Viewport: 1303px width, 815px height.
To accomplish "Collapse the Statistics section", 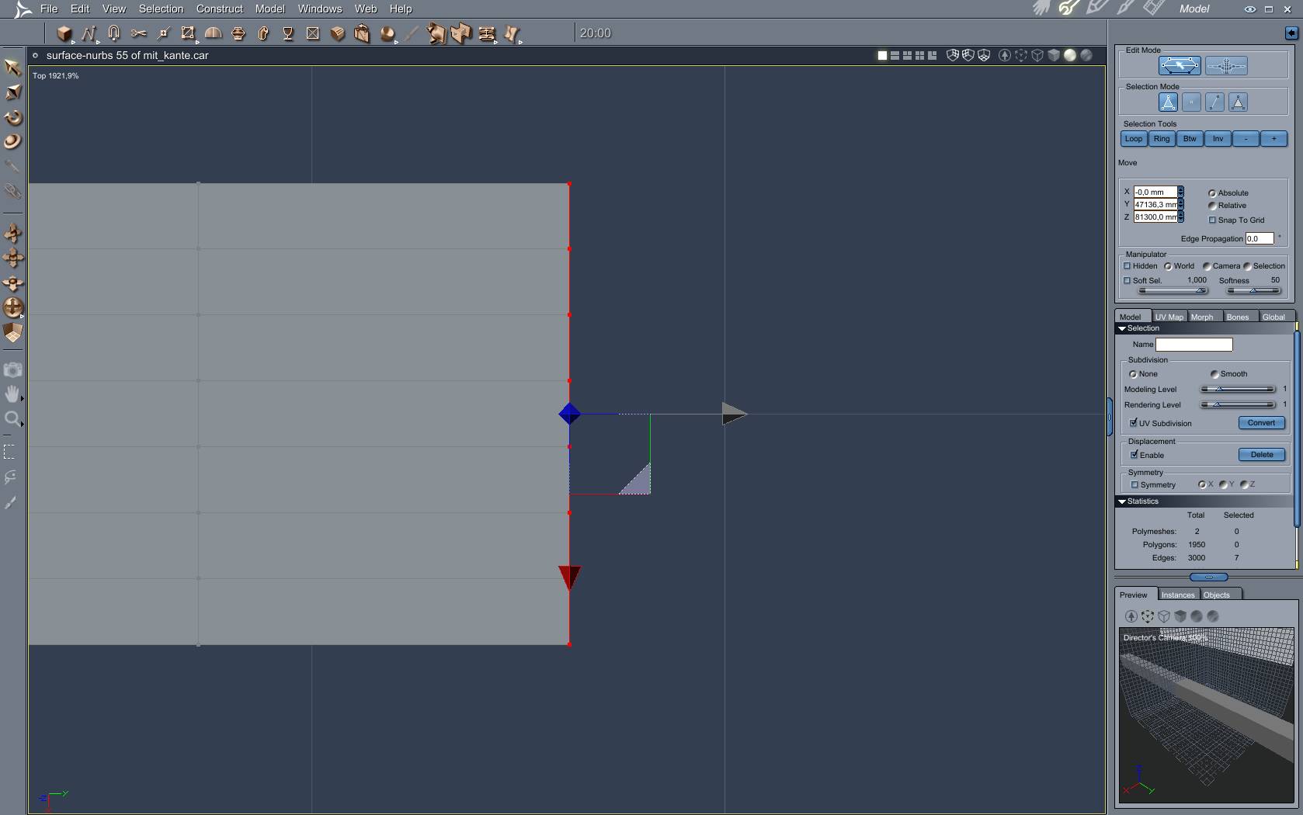I will pyautogui.click(x=1121, y=501).
